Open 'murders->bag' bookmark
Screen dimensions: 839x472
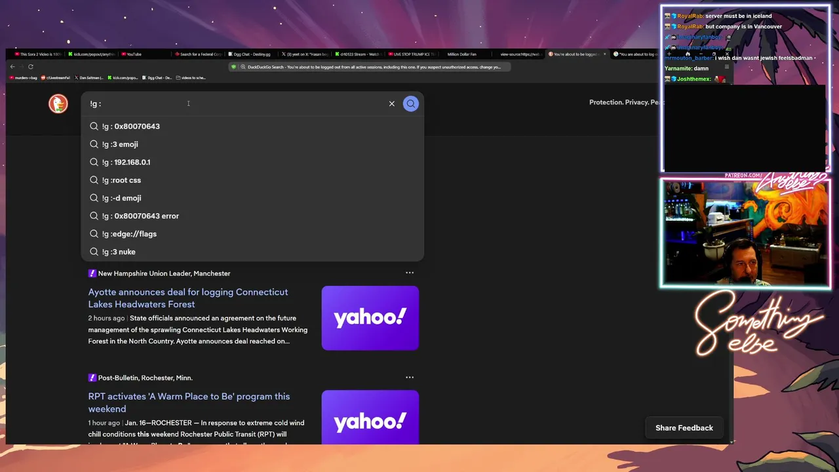[x=24, y=77]
